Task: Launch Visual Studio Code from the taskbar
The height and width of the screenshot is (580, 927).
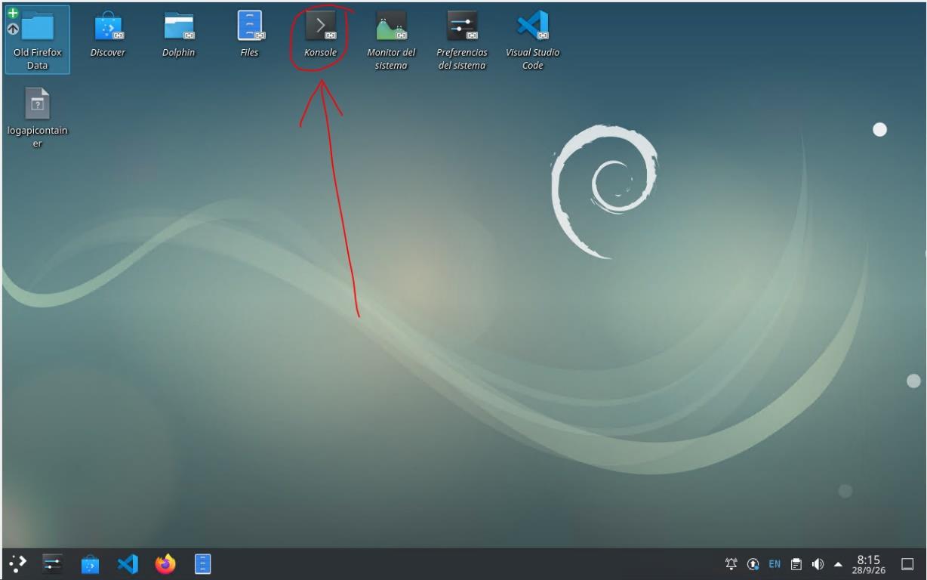Action: tap(128, 563)
